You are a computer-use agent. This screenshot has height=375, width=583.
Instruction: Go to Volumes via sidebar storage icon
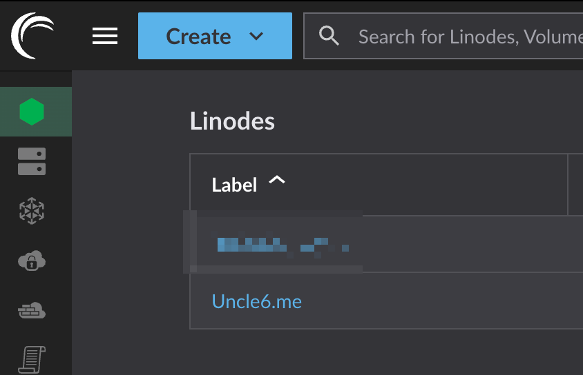click(x=32, y=162)
